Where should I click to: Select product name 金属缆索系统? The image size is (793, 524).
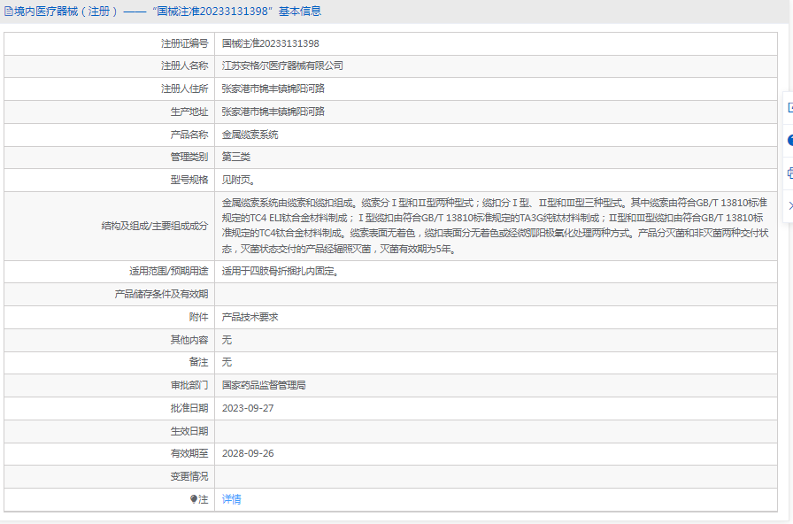tap(250, 135)
